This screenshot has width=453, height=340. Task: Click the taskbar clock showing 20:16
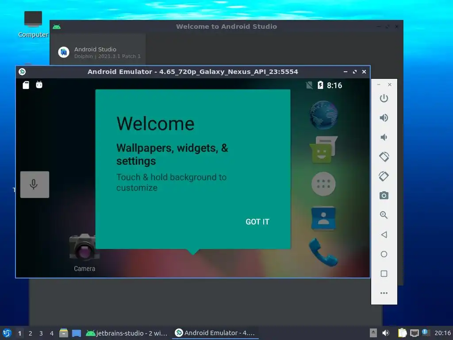tap(442, 333)
